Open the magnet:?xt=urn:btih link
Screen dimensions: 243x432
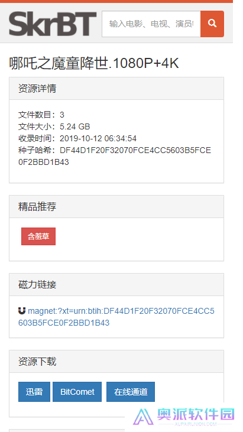116,317
